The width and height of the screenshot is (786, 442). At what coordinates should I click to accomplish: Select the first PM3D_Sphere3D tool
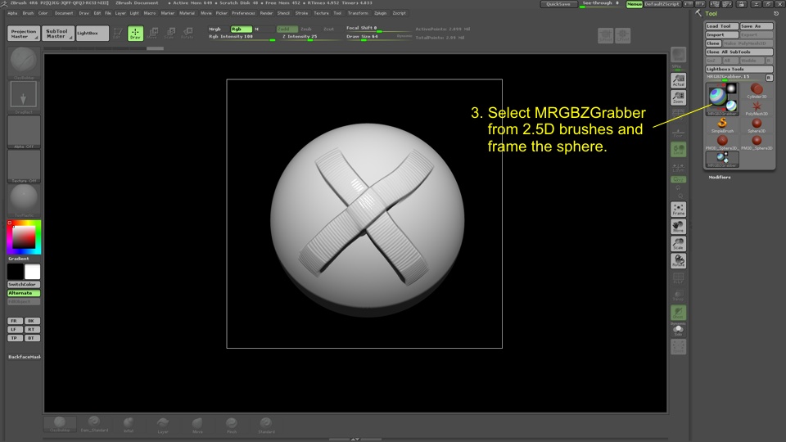(722, 142)
